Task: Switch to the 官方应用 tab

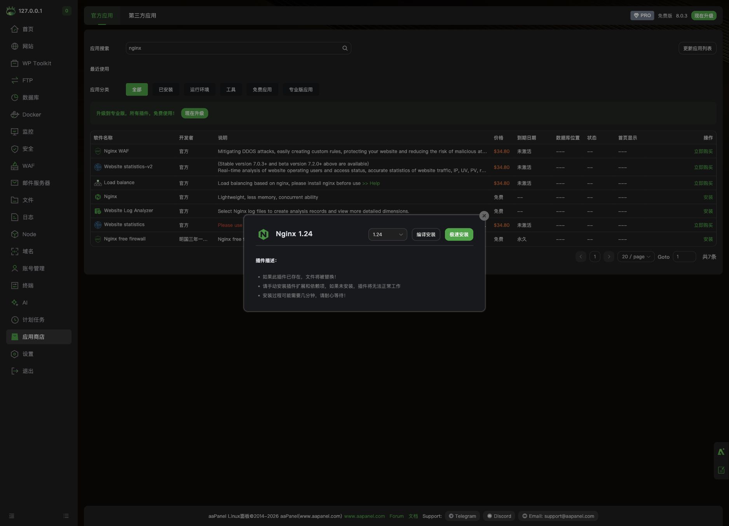Action: (102, 16)
